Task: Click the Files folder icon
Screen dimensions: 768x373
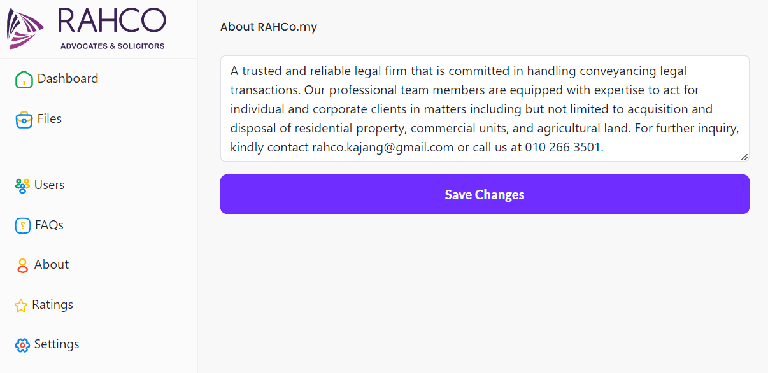Action: click(x=23, y=119)
